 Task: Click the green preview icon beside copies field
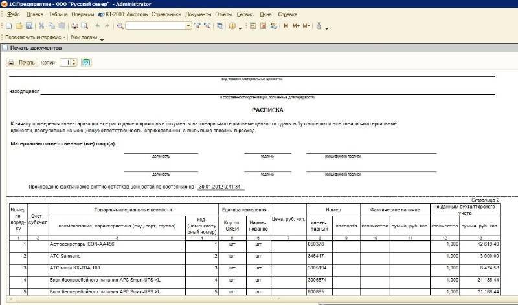pyautogui.click(x=86, y=62)
